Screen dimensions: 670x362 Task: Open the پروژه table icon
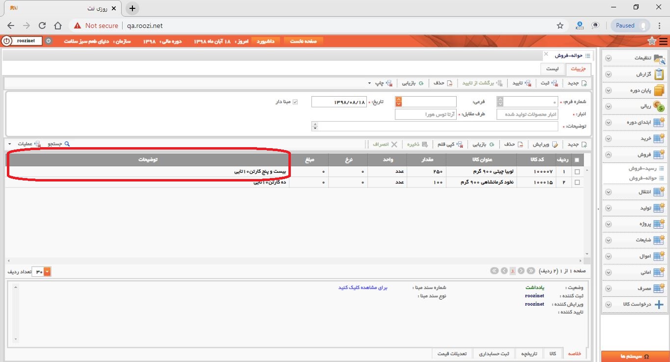coord(659,224)
